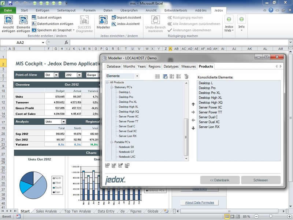293x220 pixels.
Task: Click Alle Änderungen zurücknehmen
Action: (194, 24)
